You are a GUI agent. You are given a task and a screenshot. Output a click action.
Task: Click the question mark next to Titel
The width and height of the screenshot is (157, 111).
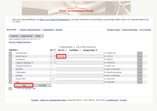click(x=10, y=82)
